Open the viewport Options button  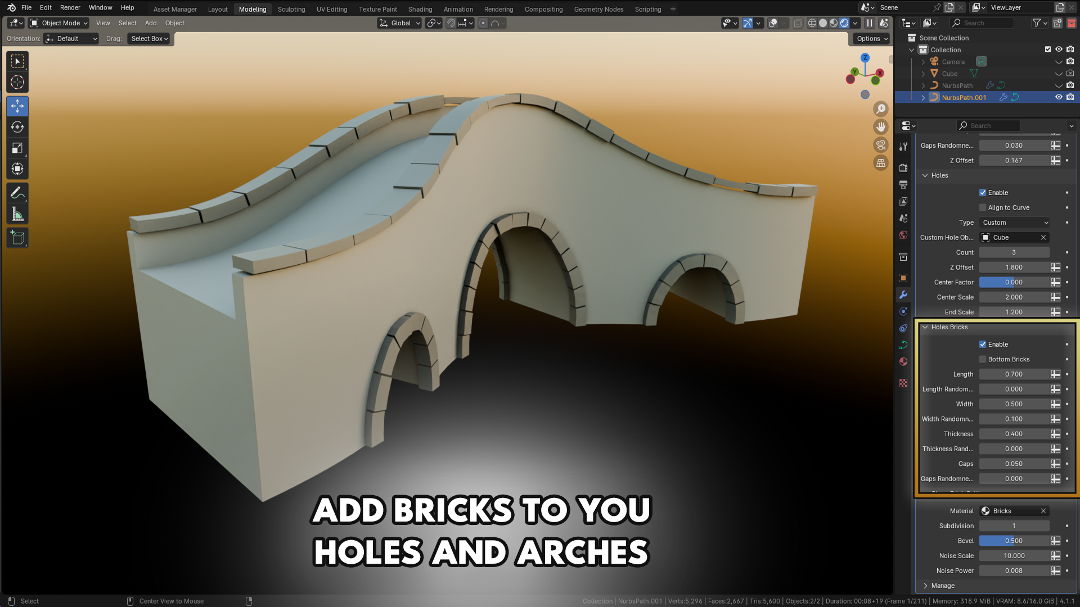[872, 39]
